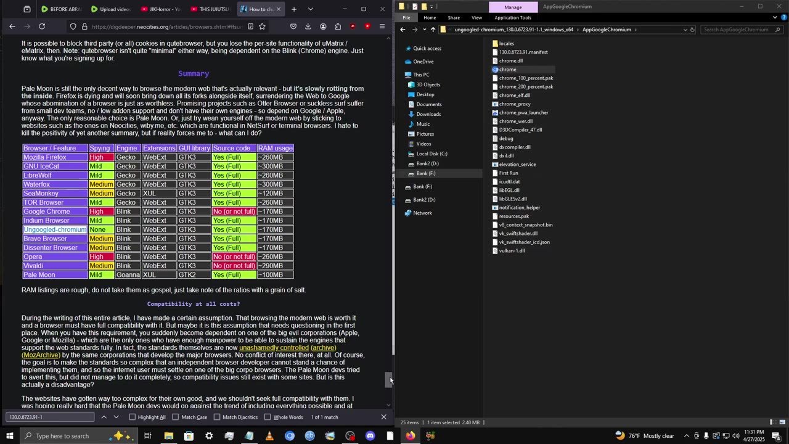
Task: Open the Share ribbon tab
Action: pyautogui.click(x=454, y=17)
